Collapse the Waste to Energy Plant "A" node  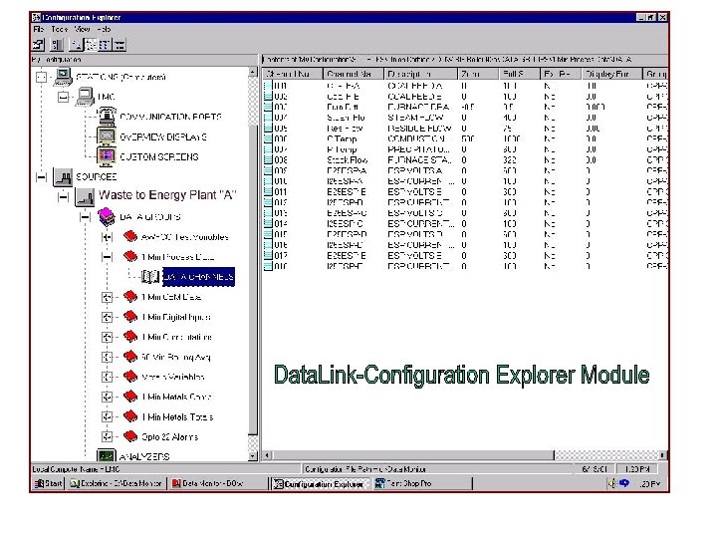point(63,195)
